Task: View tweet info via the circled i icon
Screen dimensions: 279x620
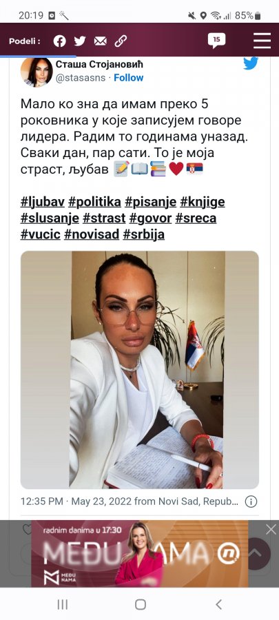Action: tap(251, 502)
